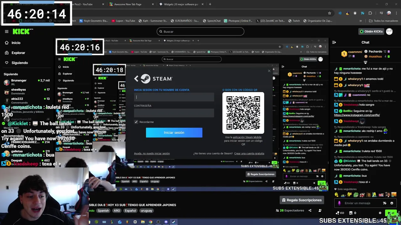Image resolution: width=401 pixels, height=225 pixels.
Task: Switch to the Widgets browser tab
Action: click(x=181, y=4)
